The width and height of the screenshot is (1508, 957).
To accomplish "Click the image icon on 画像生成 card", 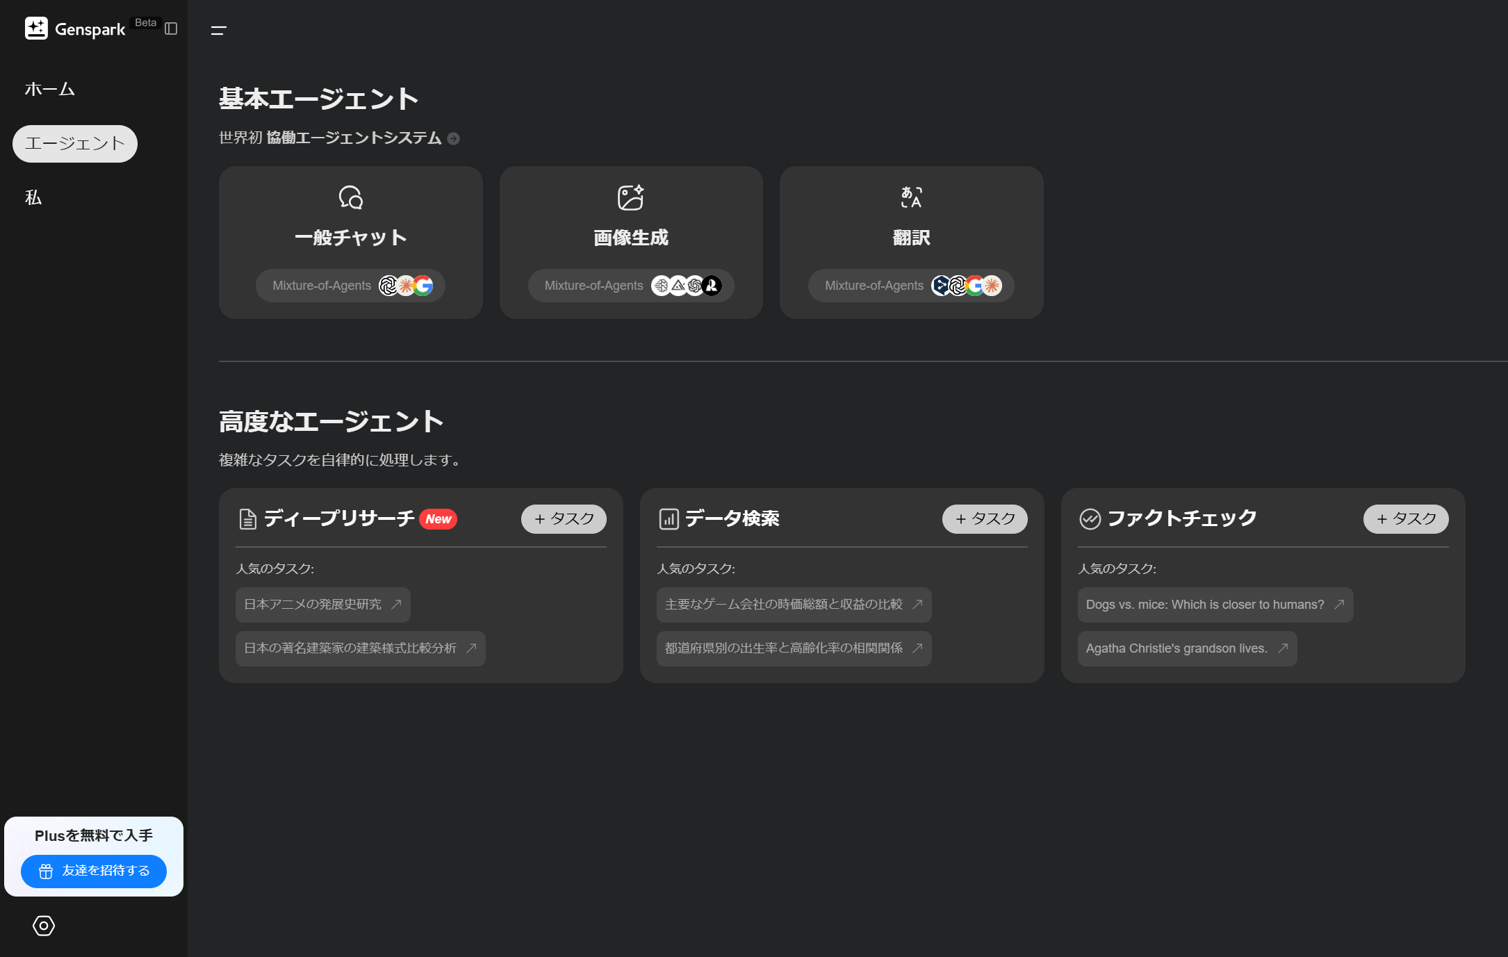I will 630,197.
